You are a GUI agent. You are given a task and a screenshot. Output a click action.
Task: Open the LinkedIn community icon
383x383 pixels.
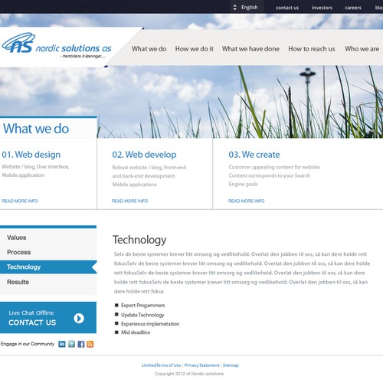[x=62, y=344]
